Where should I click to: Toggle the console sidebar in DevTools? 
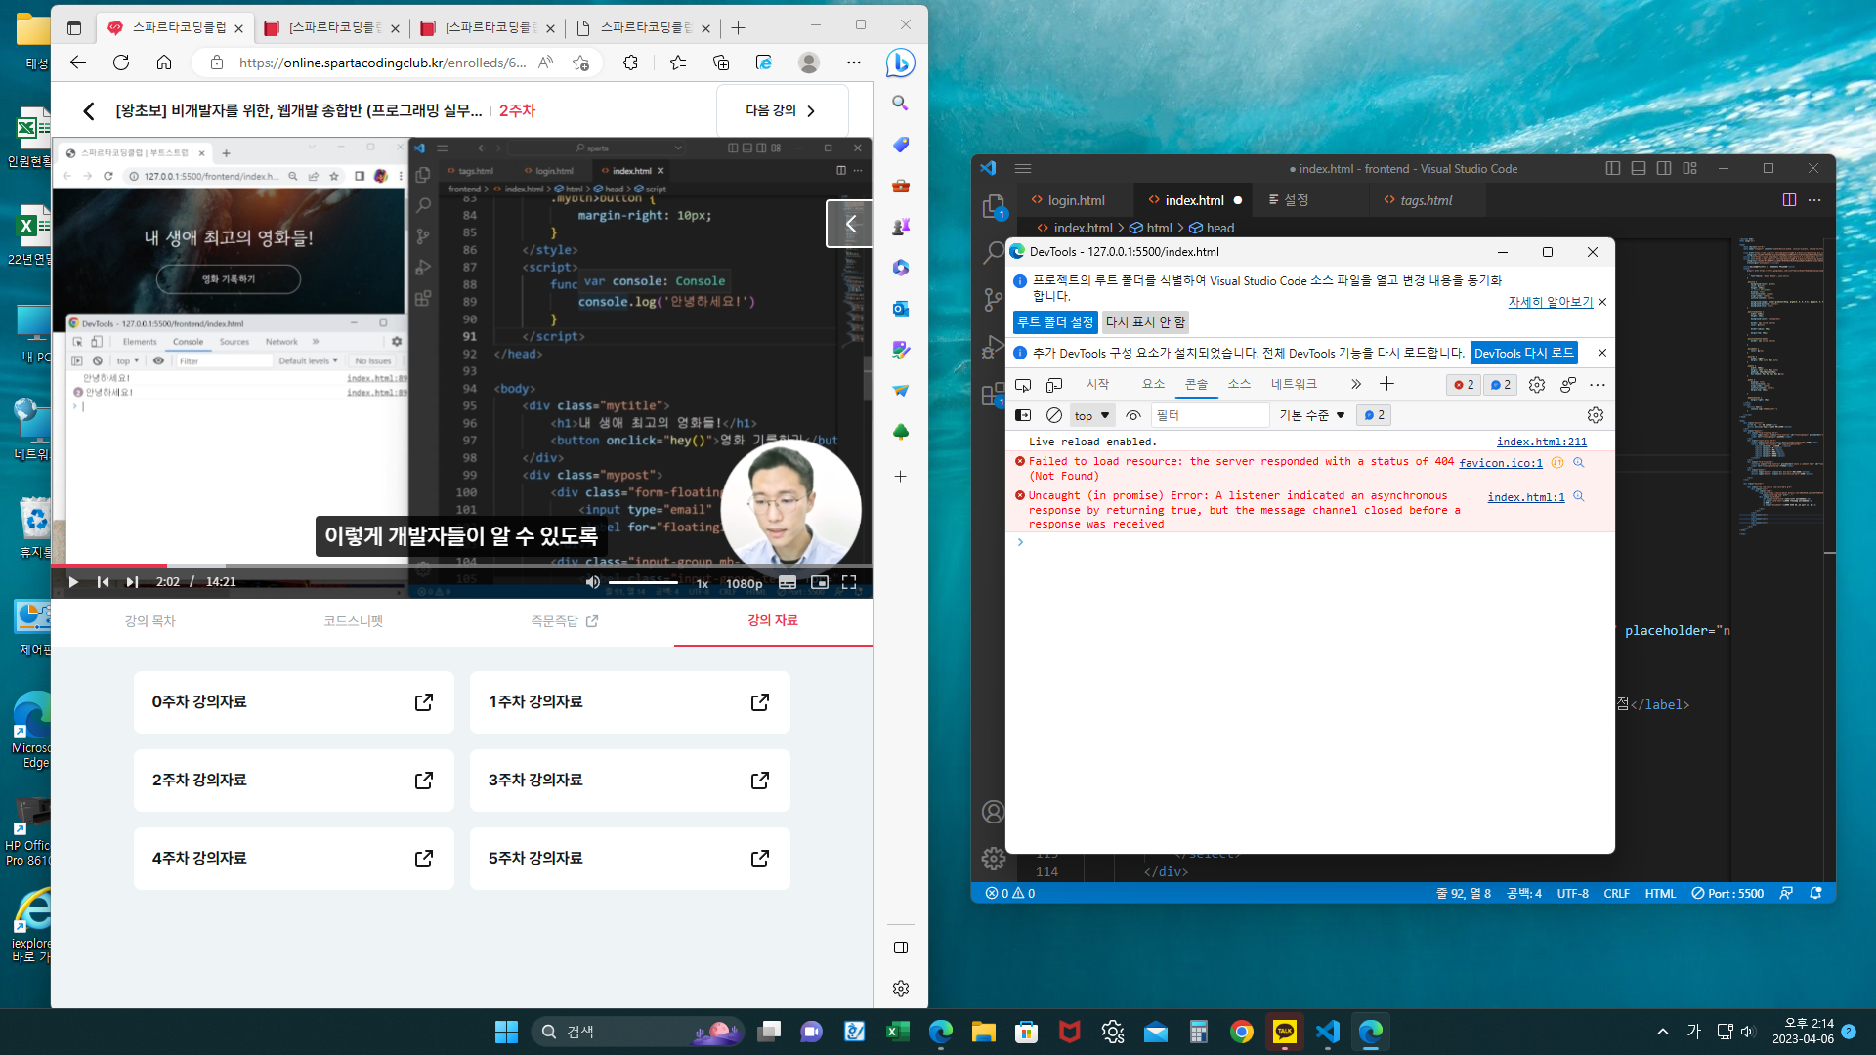(1023, 415)
